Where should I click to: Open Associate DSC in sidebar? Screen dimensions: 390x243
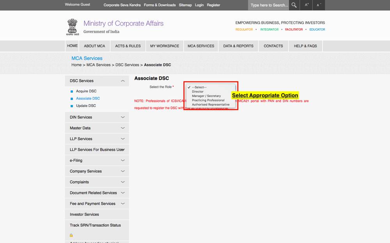[x=88, y=98]
